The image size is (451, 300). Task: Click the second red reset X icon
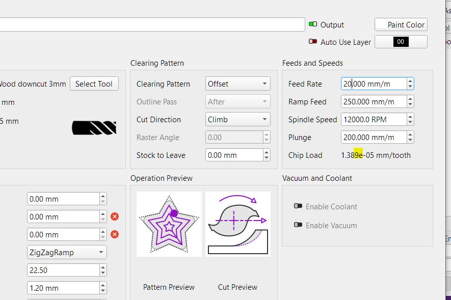pos(115,234)
